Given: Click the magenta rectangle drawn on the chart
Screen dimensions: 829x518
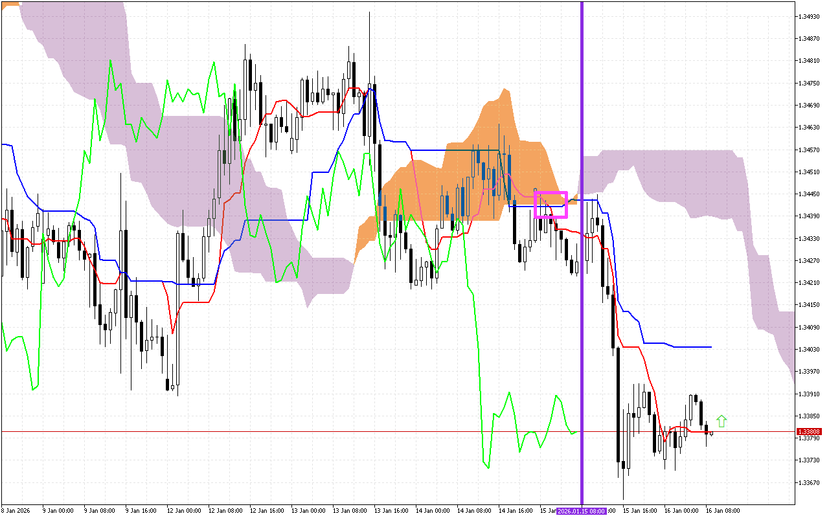Looking at the screenshot, I should (552, 204).
